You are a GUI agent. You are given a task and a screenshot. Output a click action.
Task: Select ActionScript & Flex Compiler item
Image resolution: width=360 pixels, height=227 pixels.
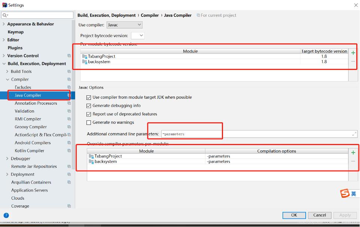click(41, 135)
